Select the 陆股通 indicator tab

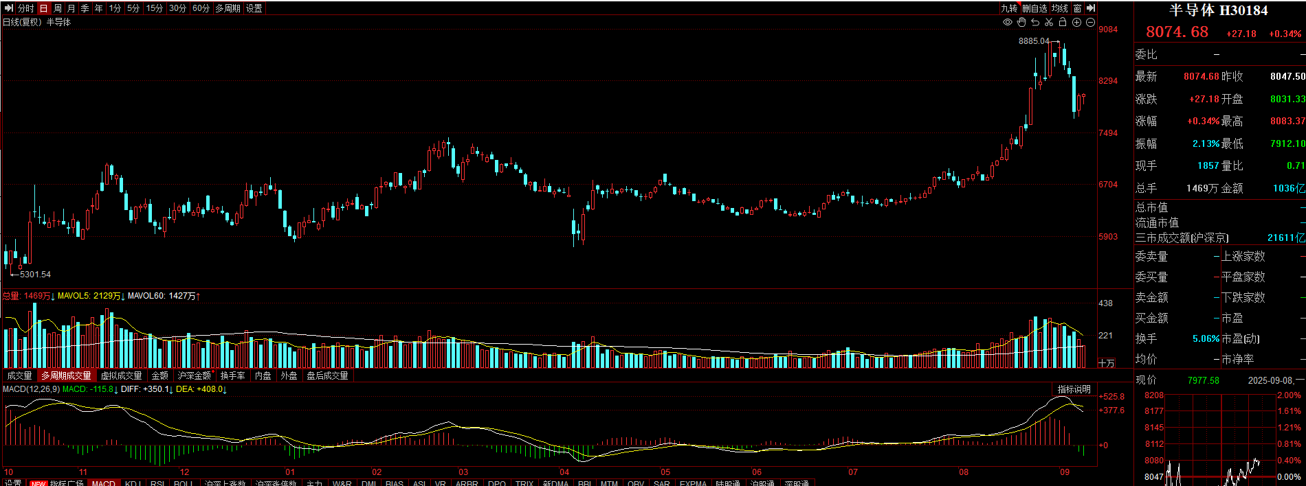tap(727, 483)
